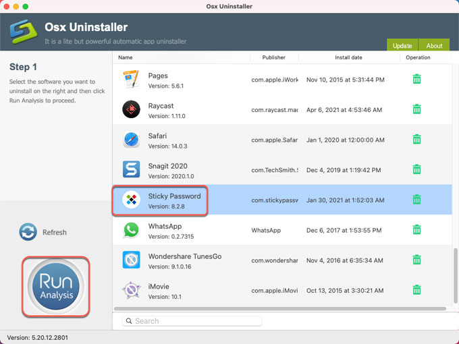Select the WhatsApp app icon
Screen dimensions: 459x344
pos(131,230)
